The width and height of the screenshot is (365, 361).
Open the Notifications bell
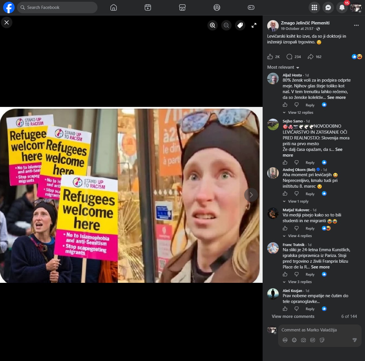pyautogui.click(x=342, y=8)
